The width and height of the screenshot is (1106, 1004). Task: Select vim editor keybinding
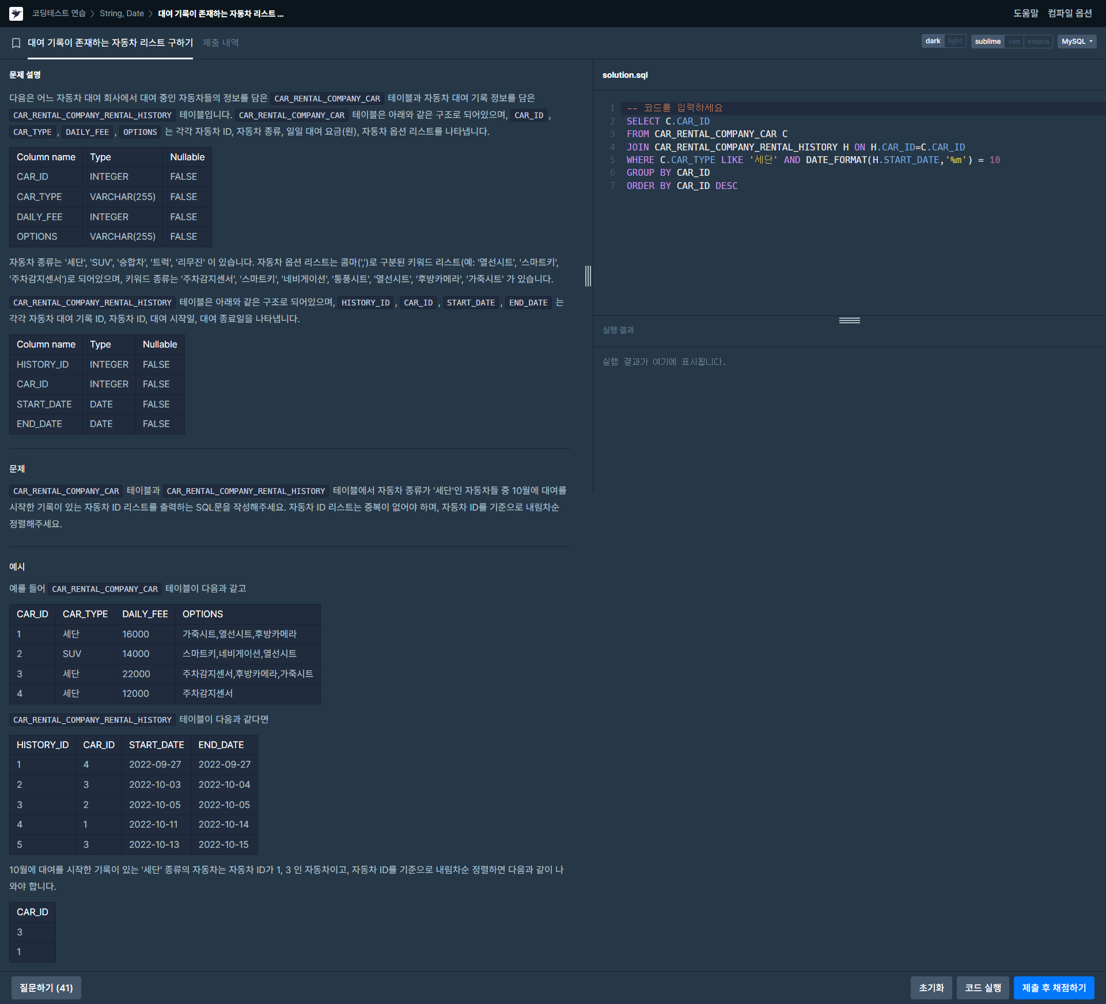coord(1014,41)
